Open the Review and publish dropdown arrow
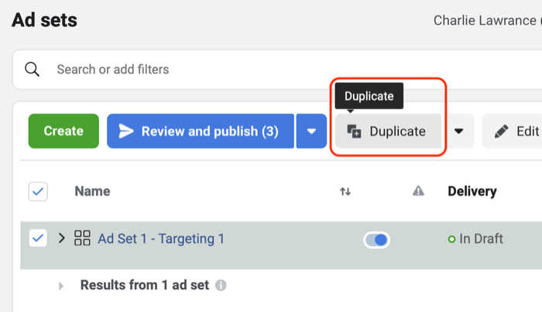The height and width of the screenshot is (312, 542). (311, 132)
